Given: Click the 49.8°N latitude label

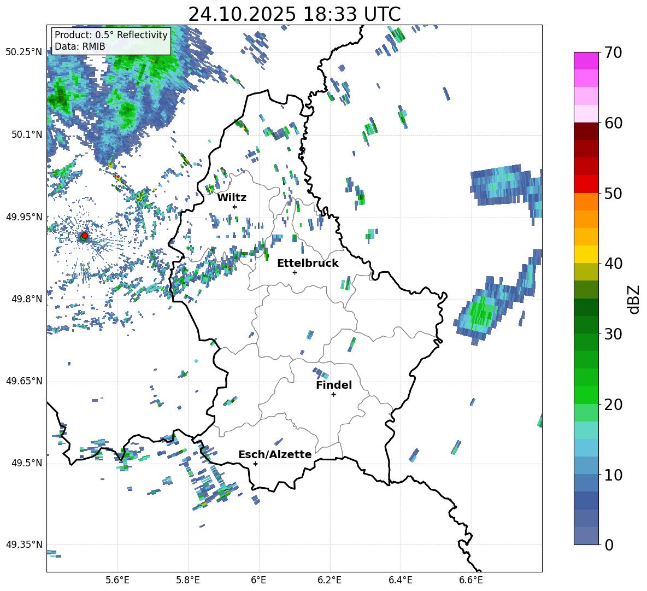Looking at the screenshot, I should pyautogui.click(x=26, y=299).
